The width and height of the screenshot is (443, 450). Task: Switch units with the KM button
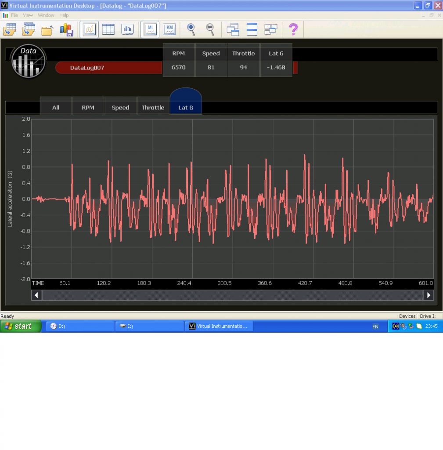169,29
